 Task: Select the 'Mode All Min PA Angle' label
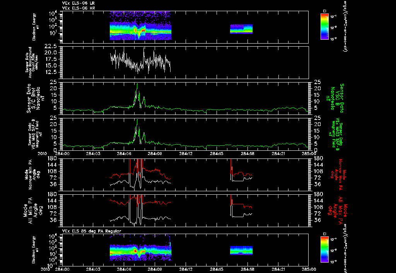[x=33, y=210]
